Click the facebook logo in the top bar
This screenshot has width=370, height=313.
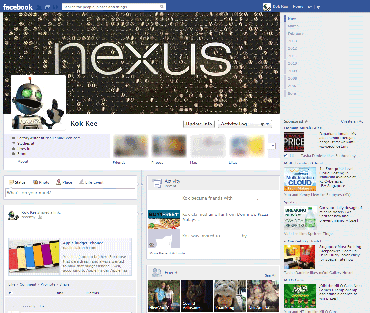(18, 7)
